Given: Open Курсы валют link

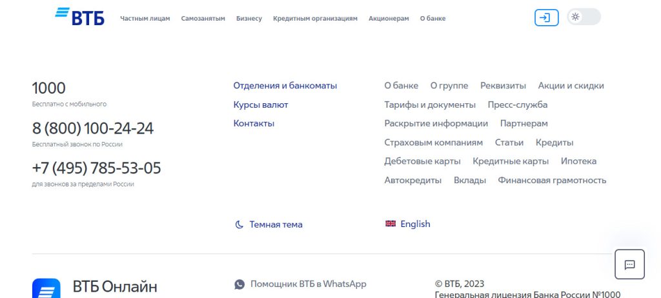Looking at the screenshot, I should click(x=261, y=104).
